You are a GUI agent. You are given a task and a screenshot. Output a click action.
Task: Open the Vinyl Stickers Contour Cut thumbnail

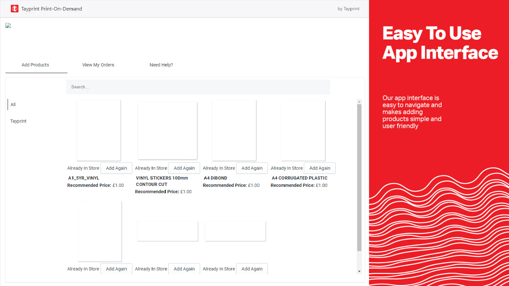168,131
